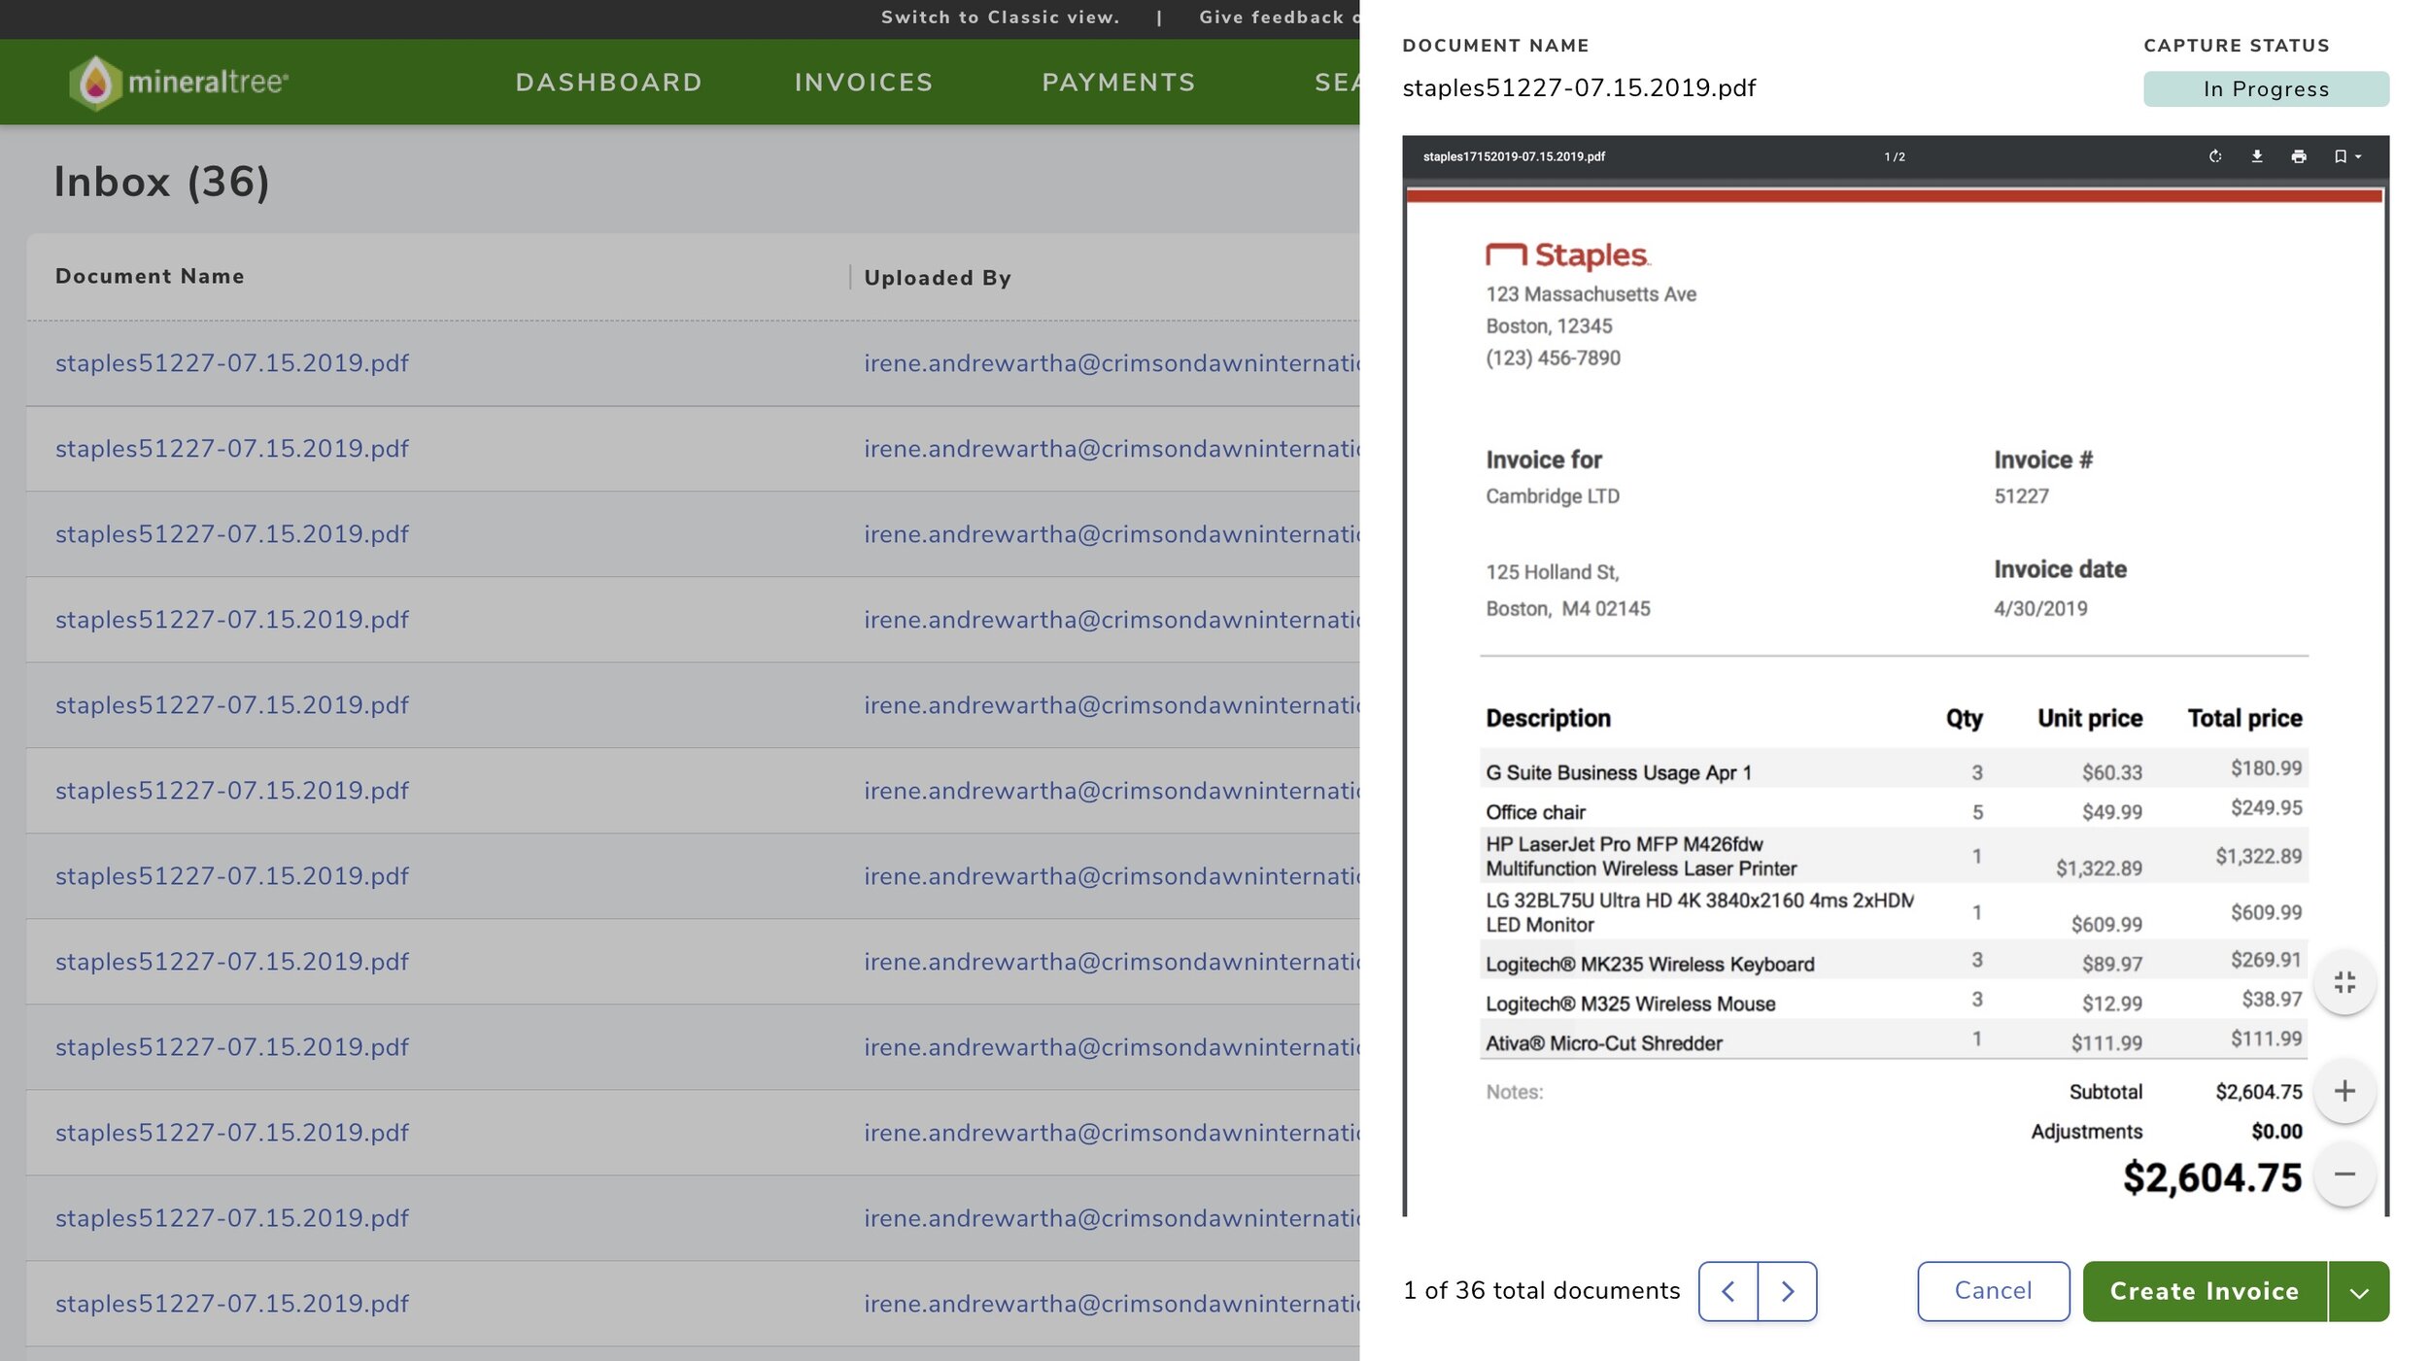The height and width of the screenshot is (1361, 2429).
Task: Select invoice number 51227
Action: coord(2021,496)
